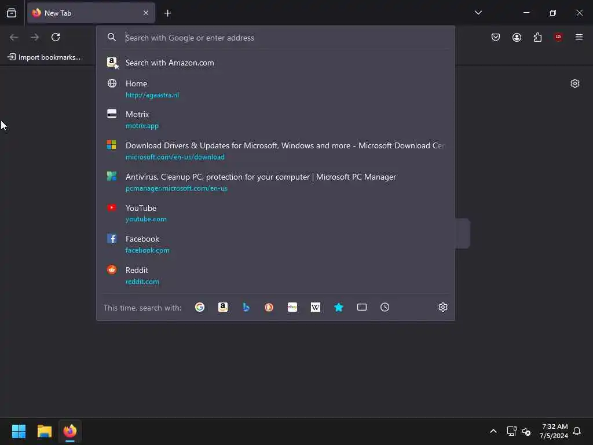Viewport: 593px width, 445px height.
Task: Open the Reddit suggestion
Action: pos(275,275)
